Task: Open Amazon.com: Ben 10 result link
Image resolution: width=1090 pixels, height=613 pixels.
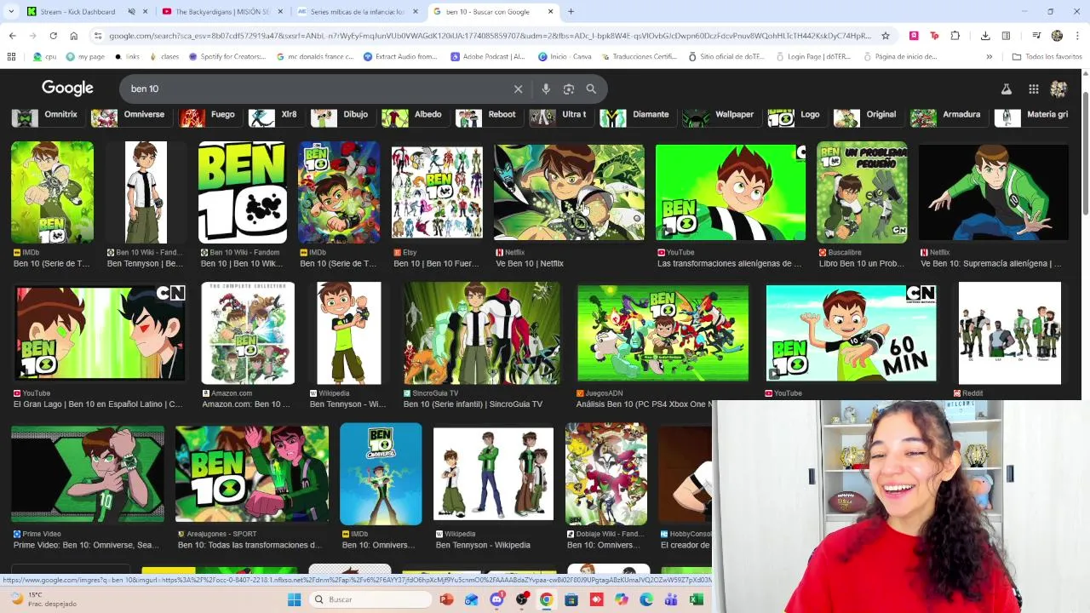Action: tap(246, 404)
